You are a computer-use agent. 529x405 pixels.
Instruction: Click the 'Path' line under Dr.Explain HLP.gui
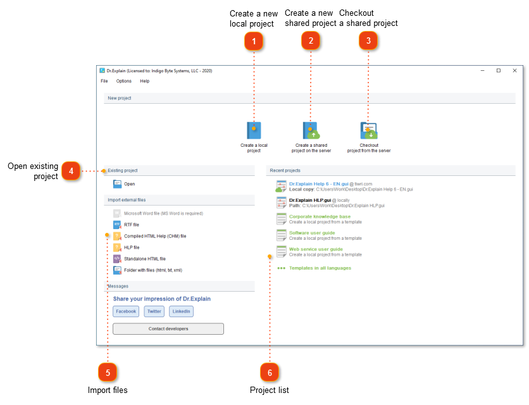pyautogui.click(x=337, y=206)
